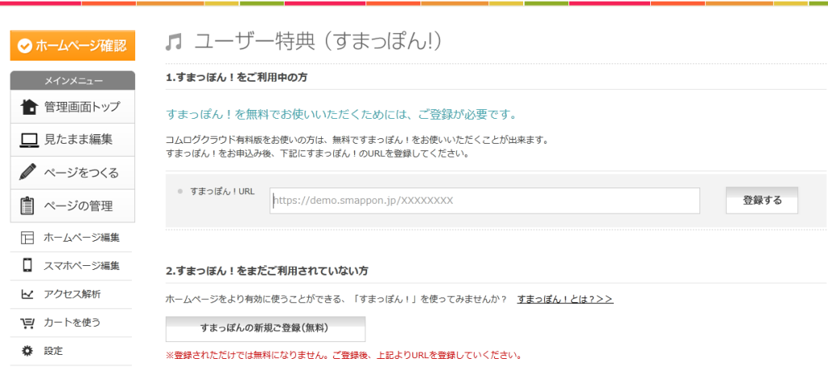This screenshot has height=367, width=828.
Task: Click すまっぽんの新規ご登録(無料) button
Action: point(264,328)
